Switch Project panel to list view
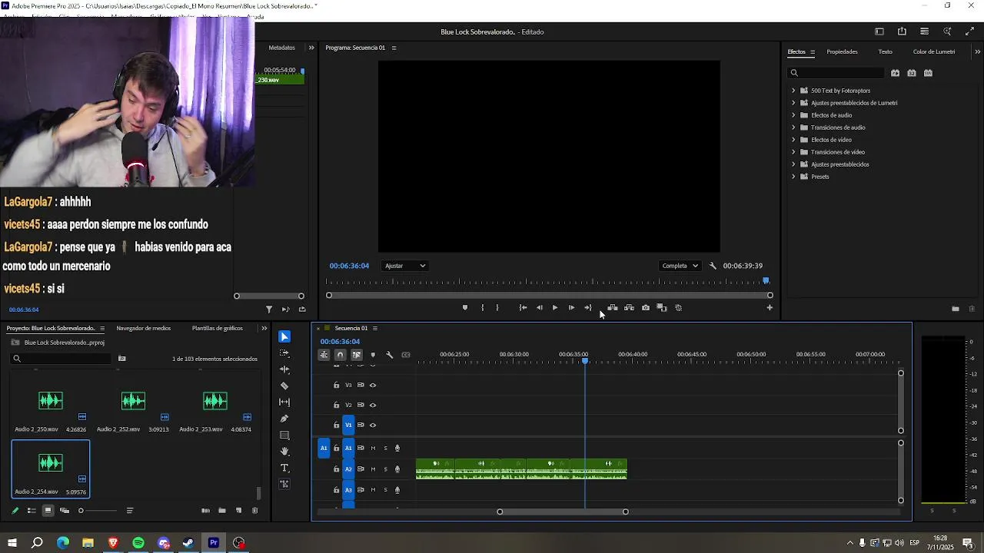The image size is (984, 553). (x=32, y=511)
